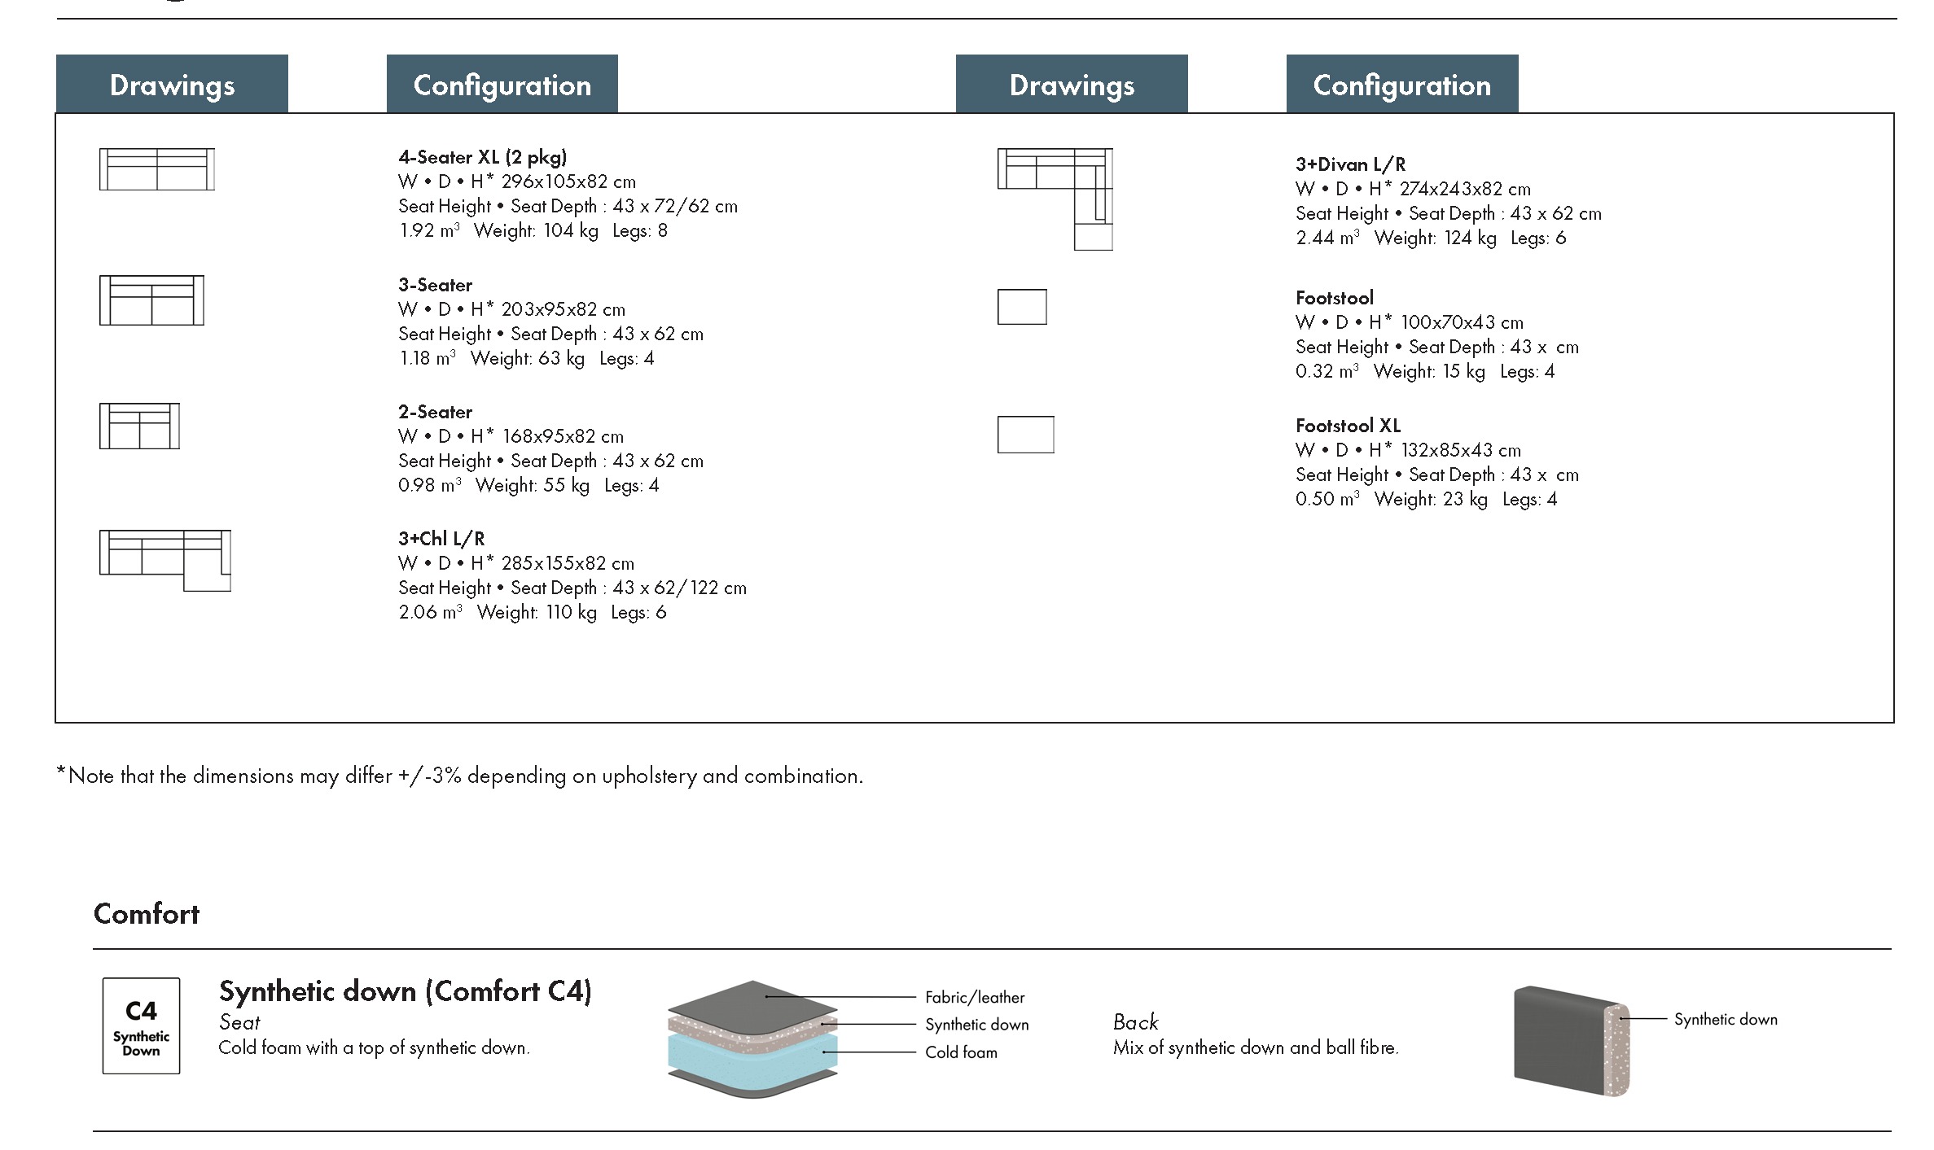Click the 4-Seater XL (2 pkg) title
The height and width of the screenshot is (1150, 1934).
(x=482, y=157)
